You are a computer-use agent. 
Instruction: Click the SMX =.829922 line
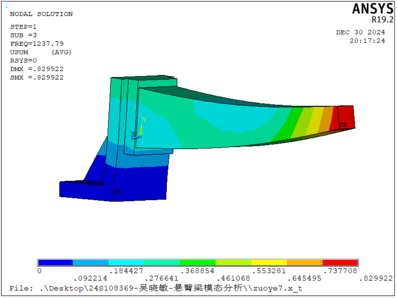[x=37, y=77]
